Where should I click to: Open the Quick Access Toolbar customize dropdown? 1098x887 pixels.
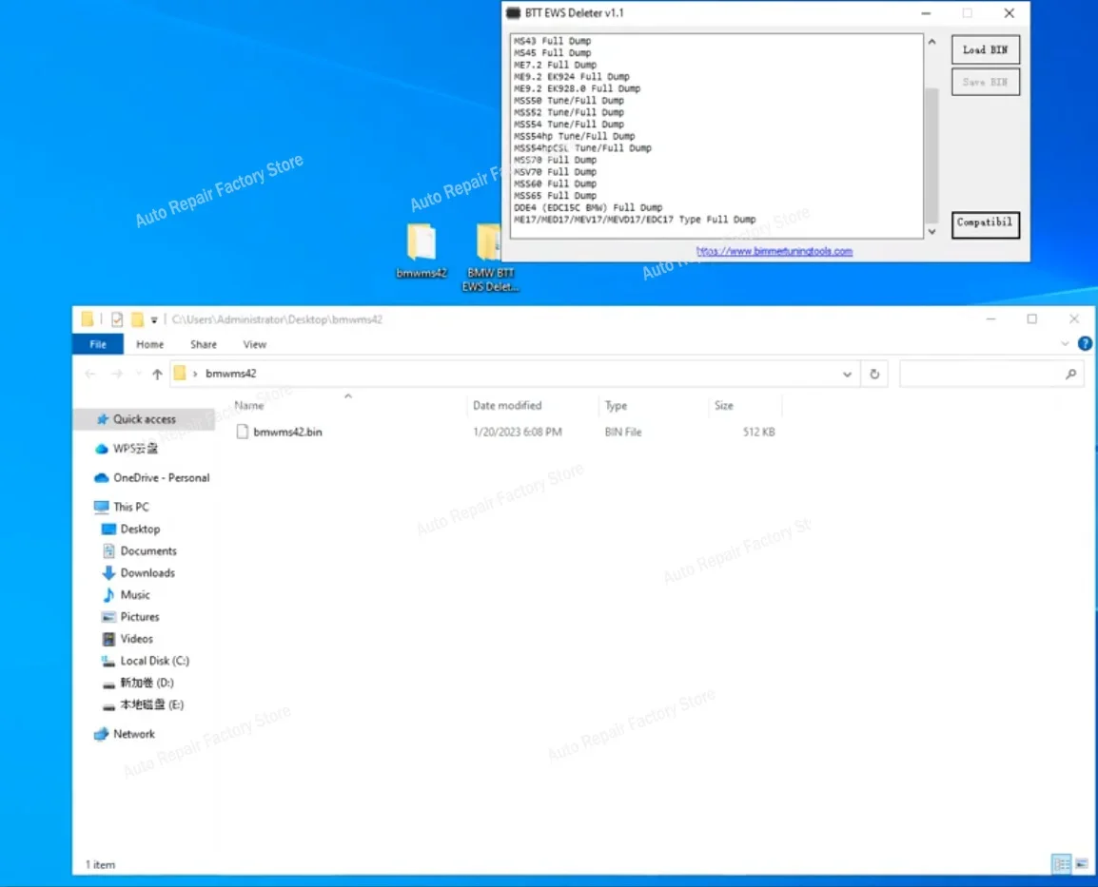tap(154, 319)
